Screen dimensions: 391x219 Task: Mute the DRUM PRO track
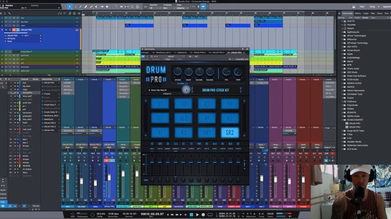point(6,30)
